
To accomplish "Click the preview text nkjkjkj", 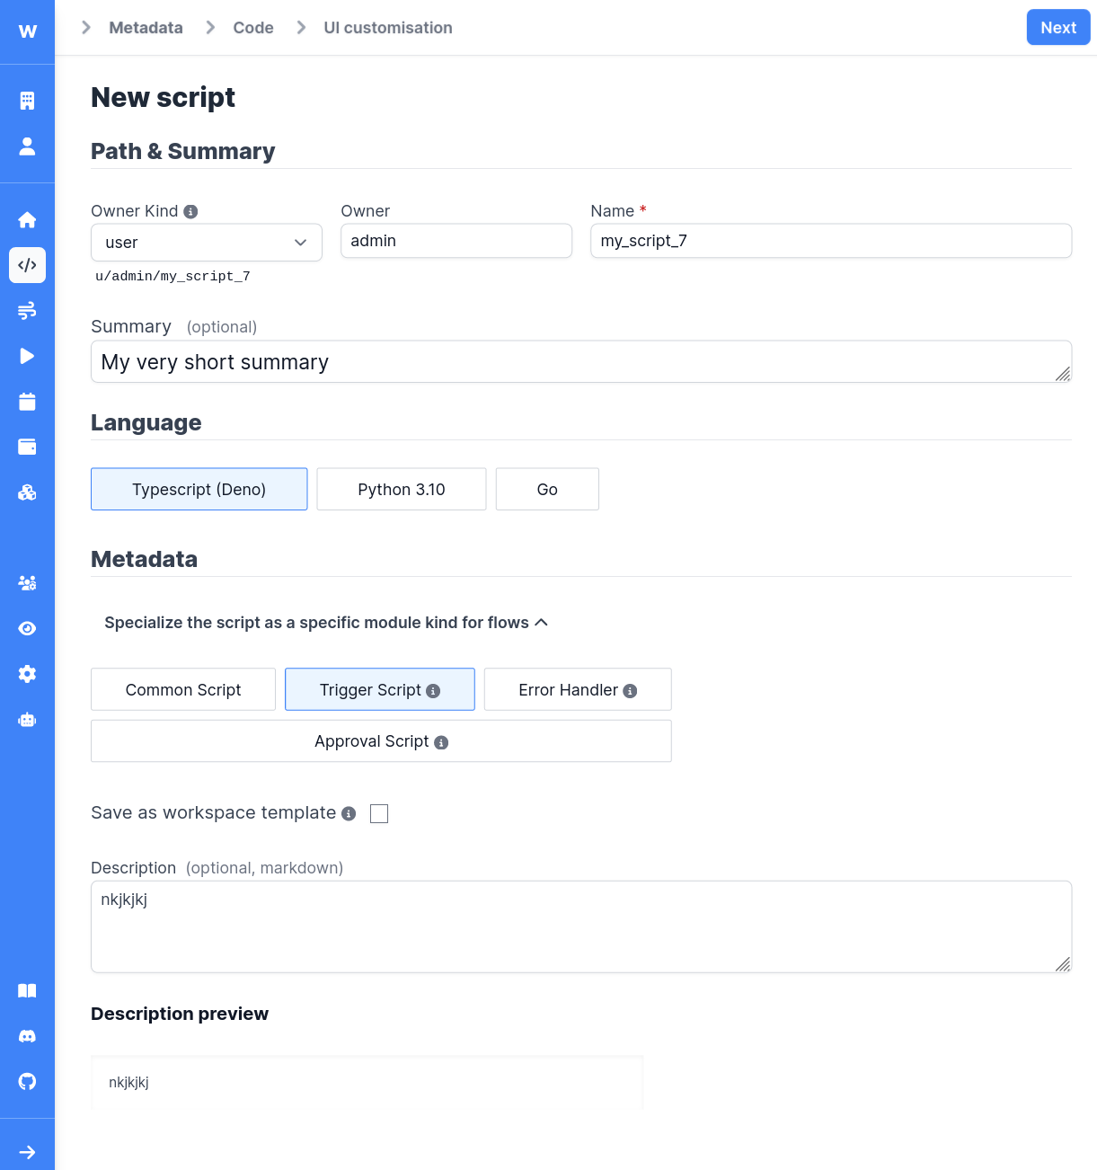I will pyautogui.click(x=128, y=1082).
